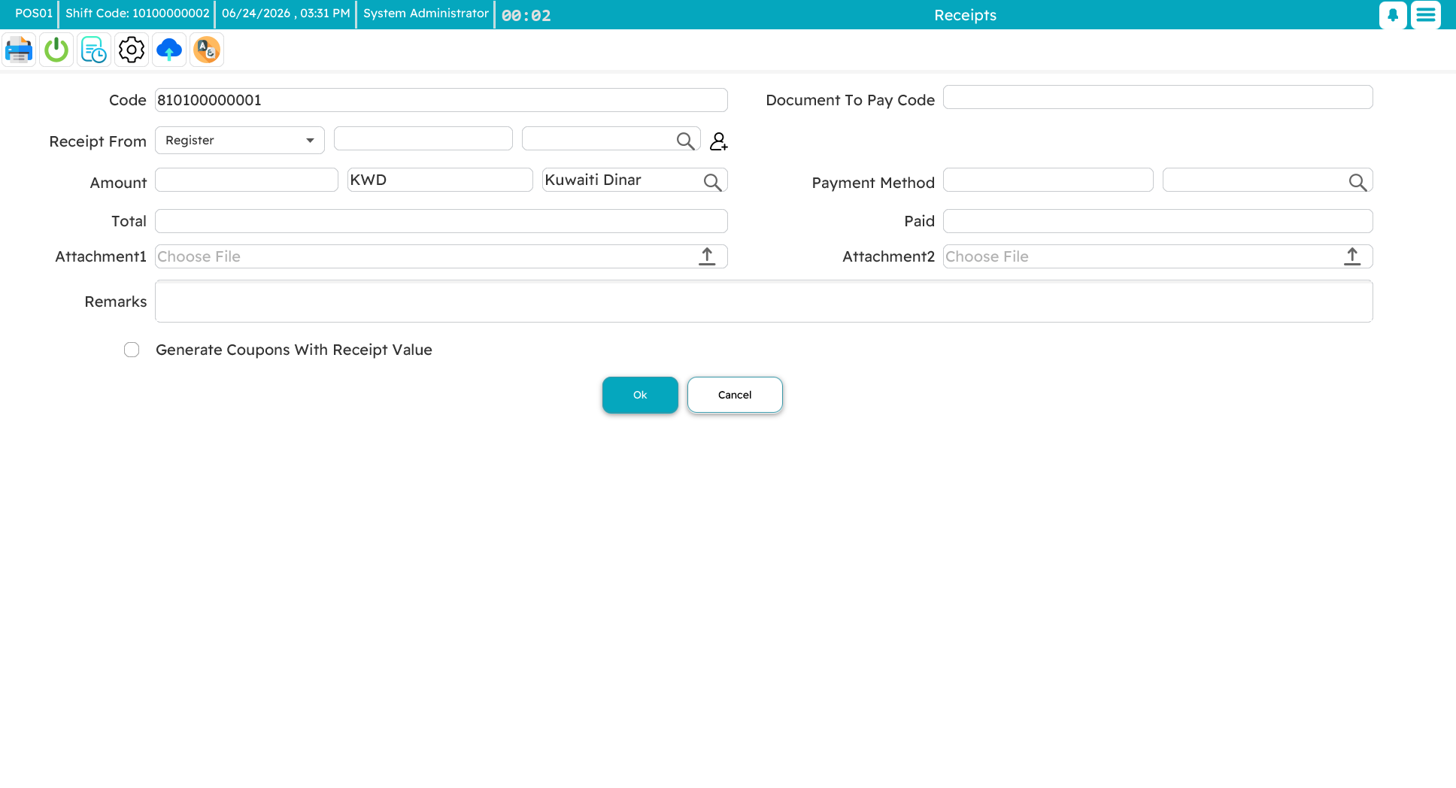Click the Shift Code 10100000002 text

[138, 14]
